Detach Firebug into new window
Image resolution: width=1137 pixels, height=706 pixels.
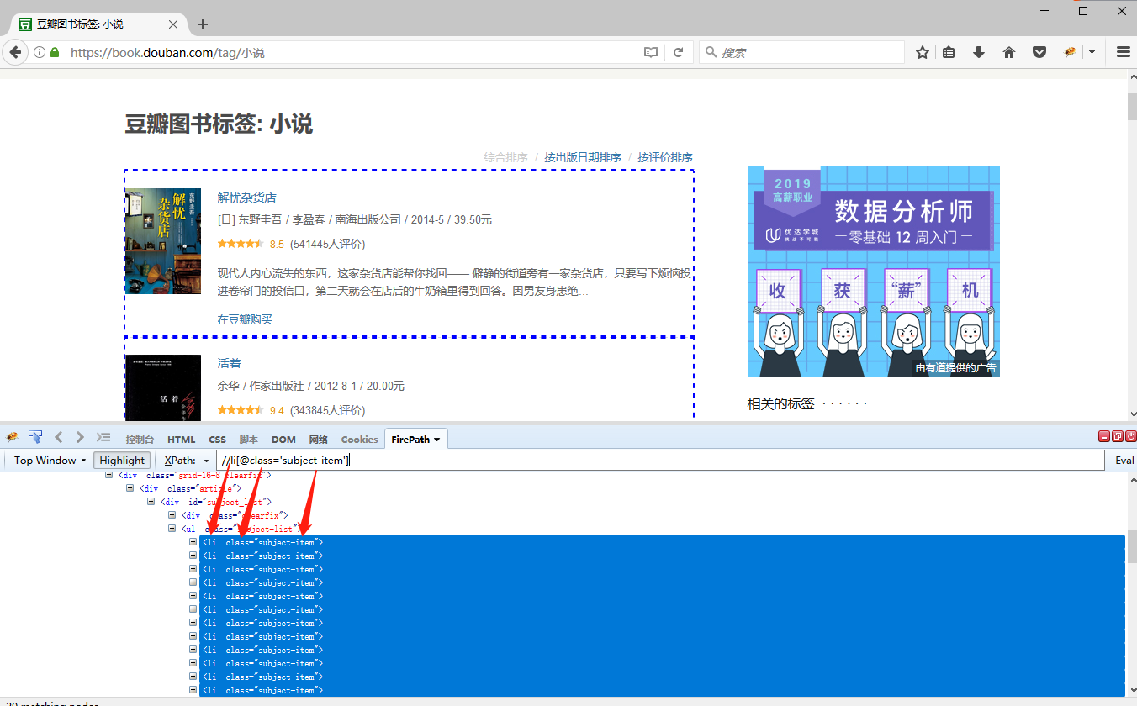coord(1118,436)
